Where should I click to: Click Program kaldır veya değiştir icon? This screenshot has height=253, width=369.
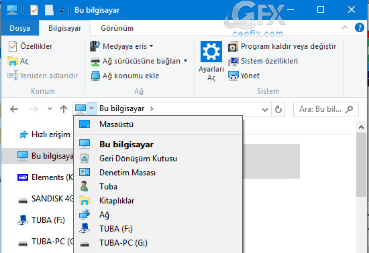[x=233, y=46]
